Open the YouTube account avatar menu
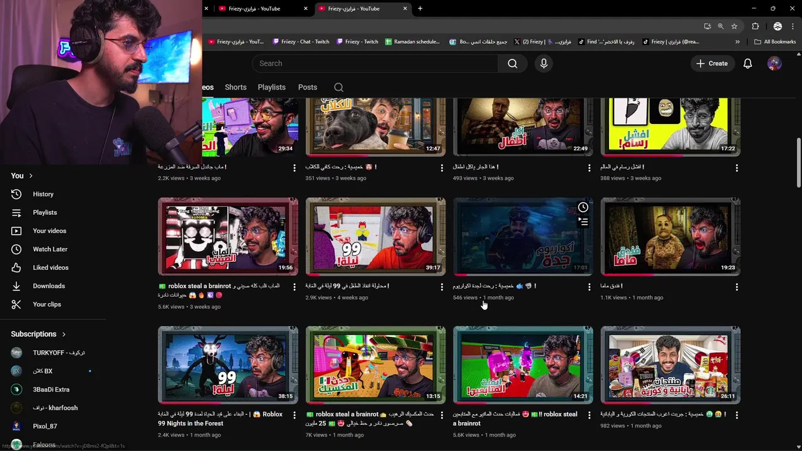The width and height of the screenshot is (802, 451). [774, 63]
